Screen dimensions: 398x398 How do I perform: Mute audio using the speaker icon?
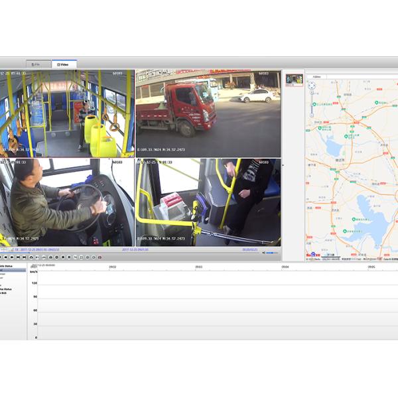point(264,253)
